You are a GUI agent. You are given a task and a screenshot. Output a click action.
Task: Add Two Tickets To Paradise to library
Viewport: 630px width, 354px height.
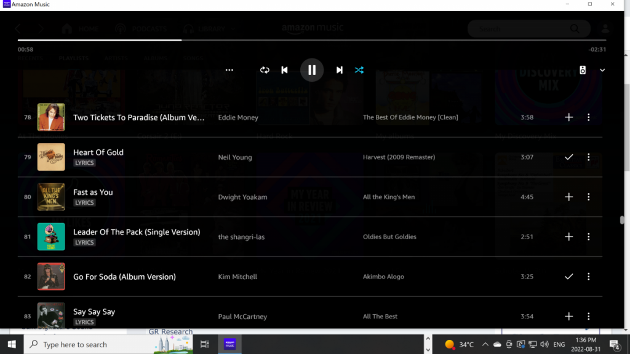coord(568,117)
